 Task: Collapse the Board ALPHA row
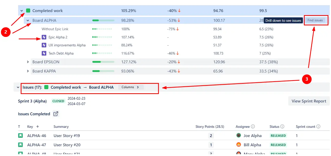28,20
